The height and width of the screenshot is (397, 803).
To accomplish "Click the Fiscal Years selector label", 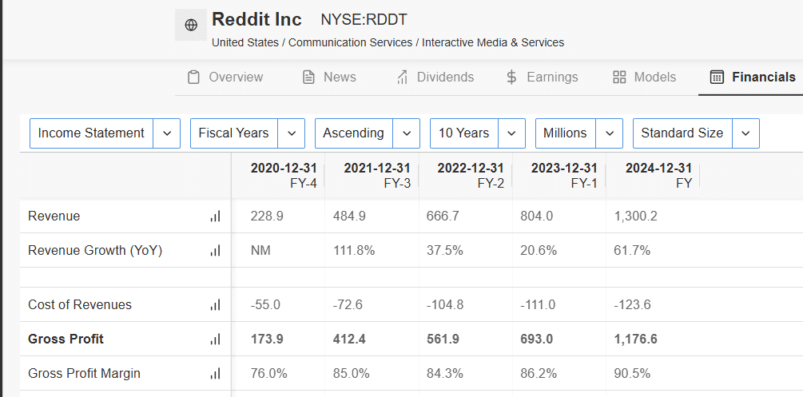I will (x=233, y=133).
